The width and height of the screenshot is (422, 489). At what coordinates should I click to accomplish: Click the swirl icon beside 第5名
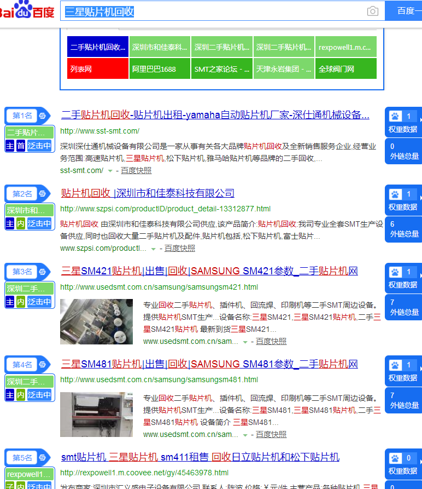(42, 458)
